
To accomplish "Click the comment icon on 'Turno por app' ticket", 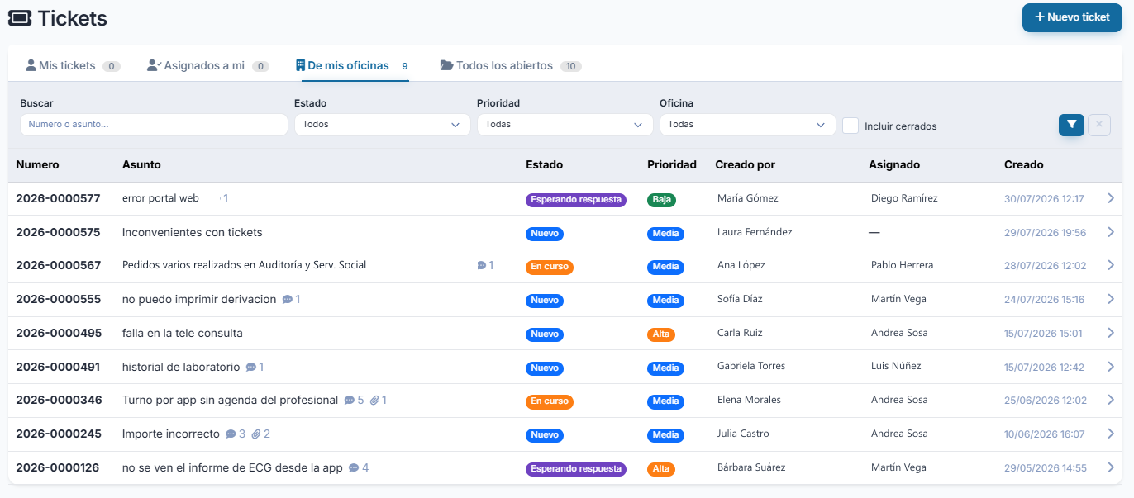I will point(350,401).
